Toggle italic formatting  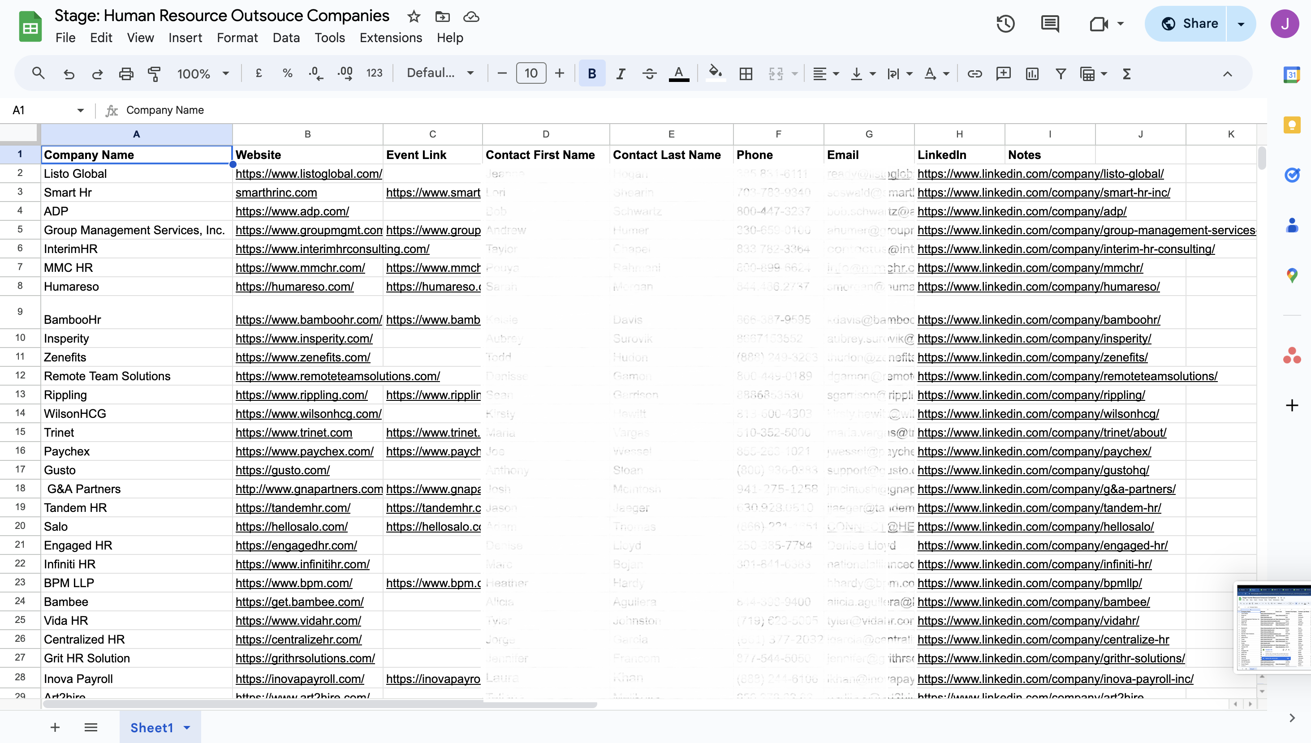(x=620, y=73)
